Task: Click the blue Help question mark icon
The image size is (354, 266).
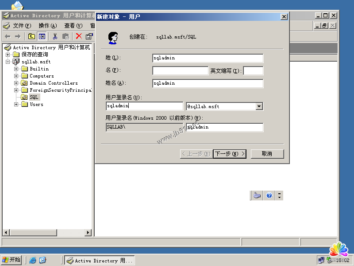Action: (x=269, y=196)
